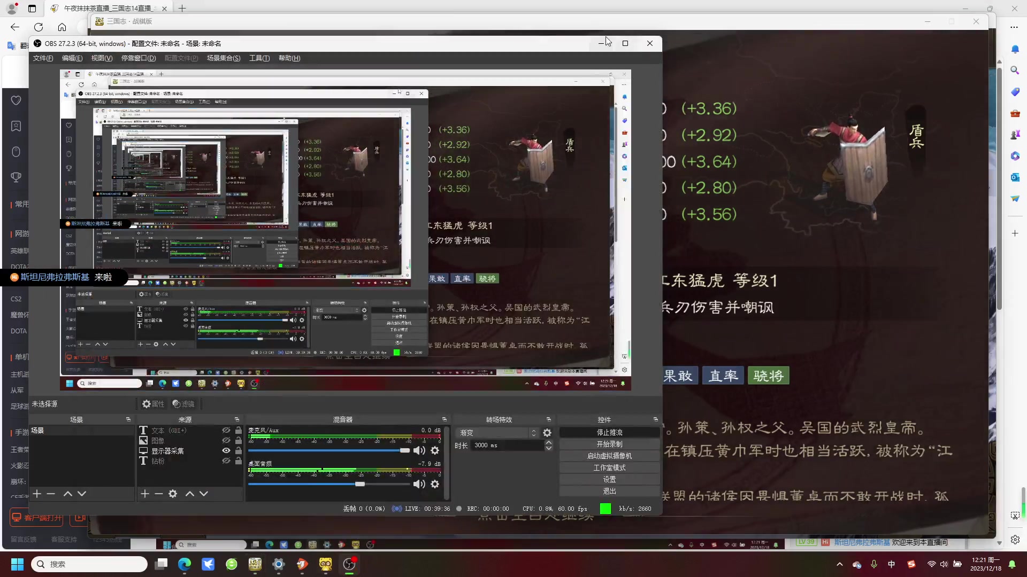Open the Outlook icon in Edge sidebar
Image resolution: width=1027 pixels, height=577 pixels.
(1015, 177)
